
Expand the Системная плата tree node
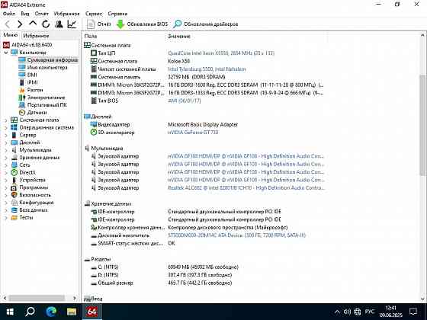(6, 120)
